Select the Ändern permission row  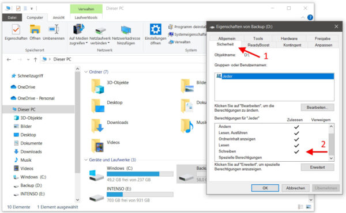point(272,127)
